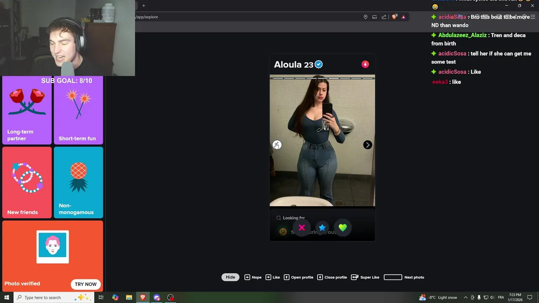Click the location pin icon in address bar
This screenshot has width=539, height=303.
(366, 17)
